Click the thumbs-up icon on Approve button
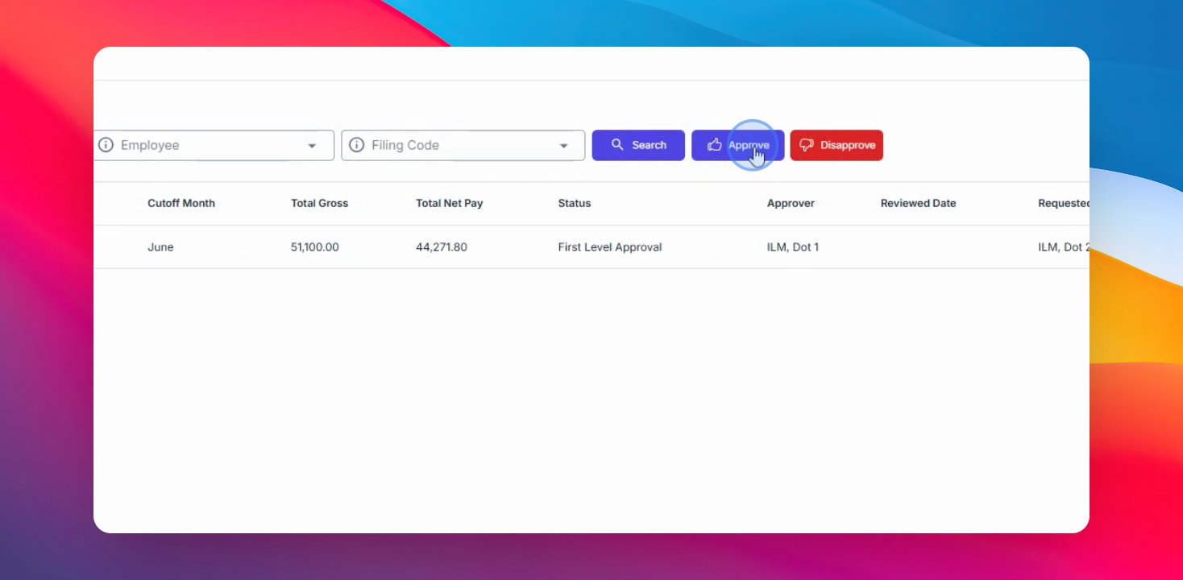This screenshot has height=580, width=1183. tap(714, 145)
